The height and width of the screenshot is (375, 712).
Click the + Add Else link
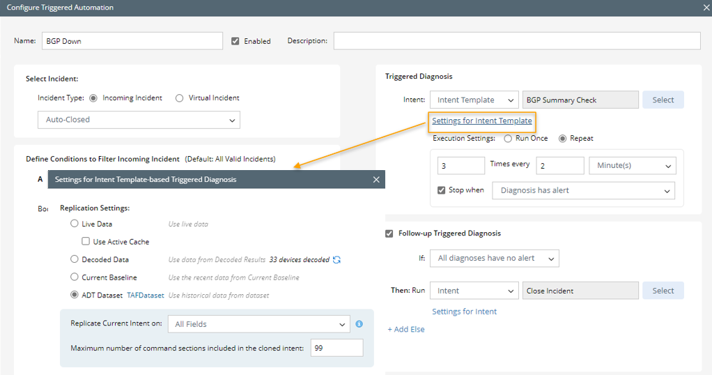(x=406, y=329)
